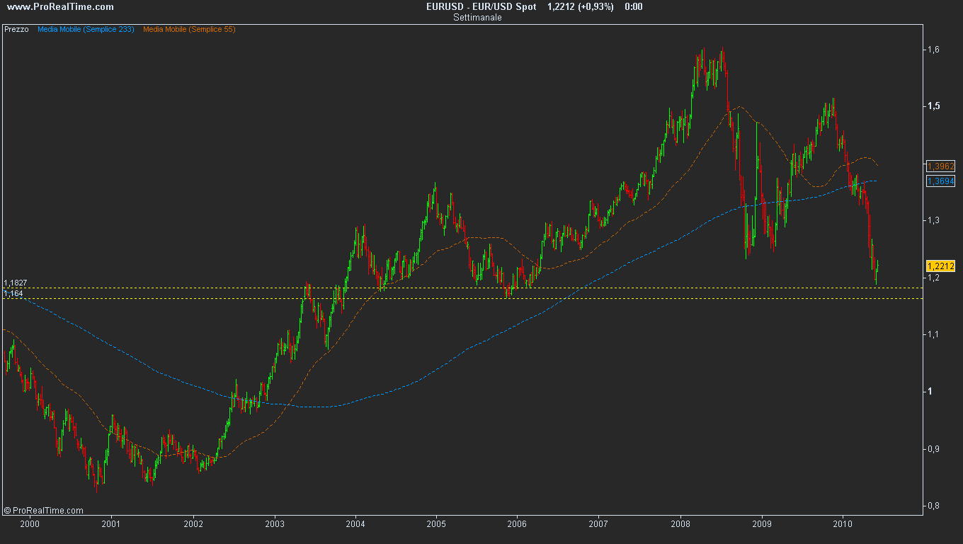The image size is (963, 544).
Task: Click the © ProRealTime.com copyright text
Action: (x=44, y=510)
